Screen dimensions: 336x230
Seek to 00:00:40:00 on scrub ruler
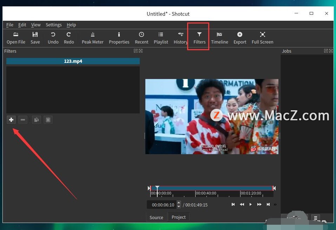[x=206, y=193]
